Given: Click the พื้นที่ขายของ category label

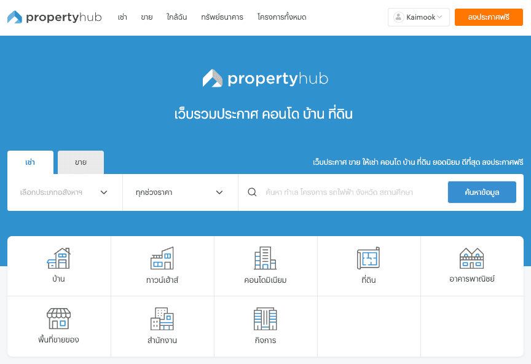Looking at the screenshot, I should click(x=58, y=339).
